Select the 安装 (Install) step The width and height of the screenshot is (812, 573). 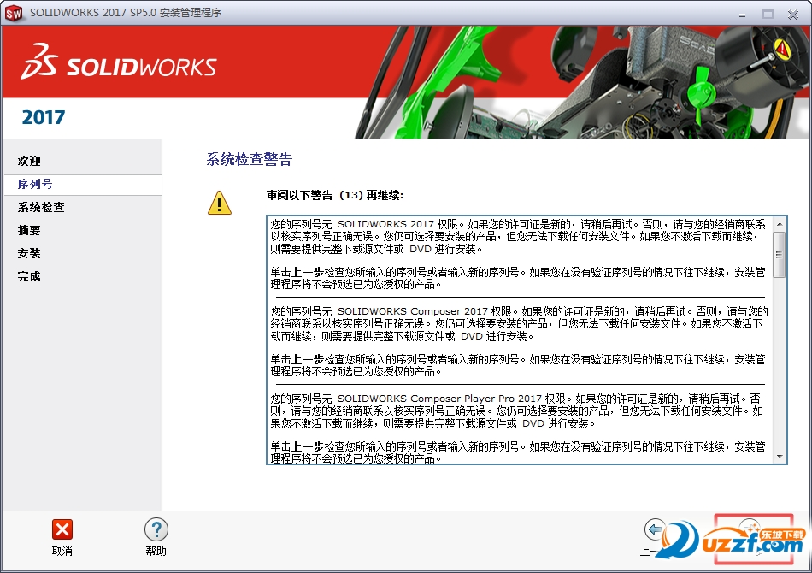[x=29, y=253]
